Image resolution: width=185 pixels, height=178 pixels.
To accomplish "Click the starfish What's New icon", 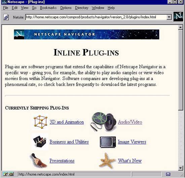I will click(x=107, y=161).
